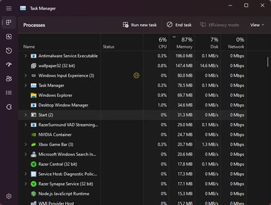Click the wallpaper32 process icon
Screen dimensions: 271x205
tap(34, 66)
